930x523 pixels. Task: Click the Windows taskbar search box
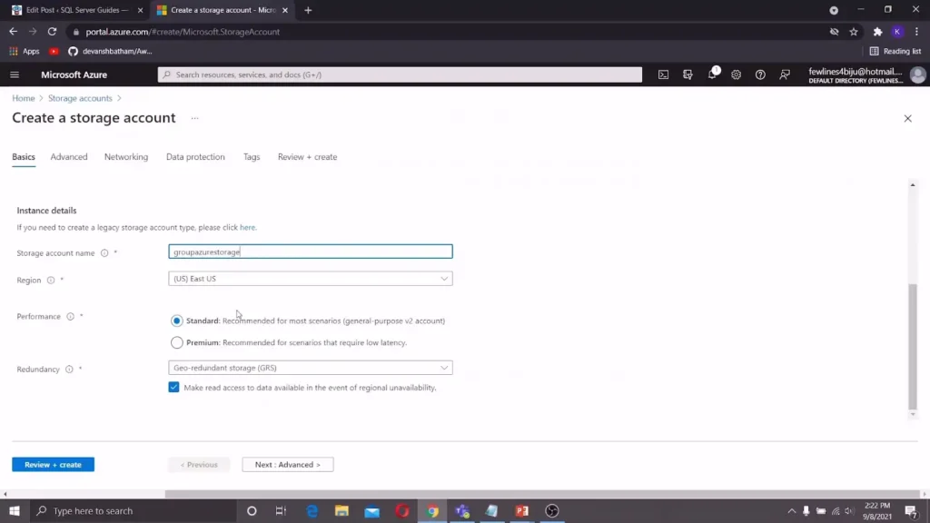click(133, 510)
